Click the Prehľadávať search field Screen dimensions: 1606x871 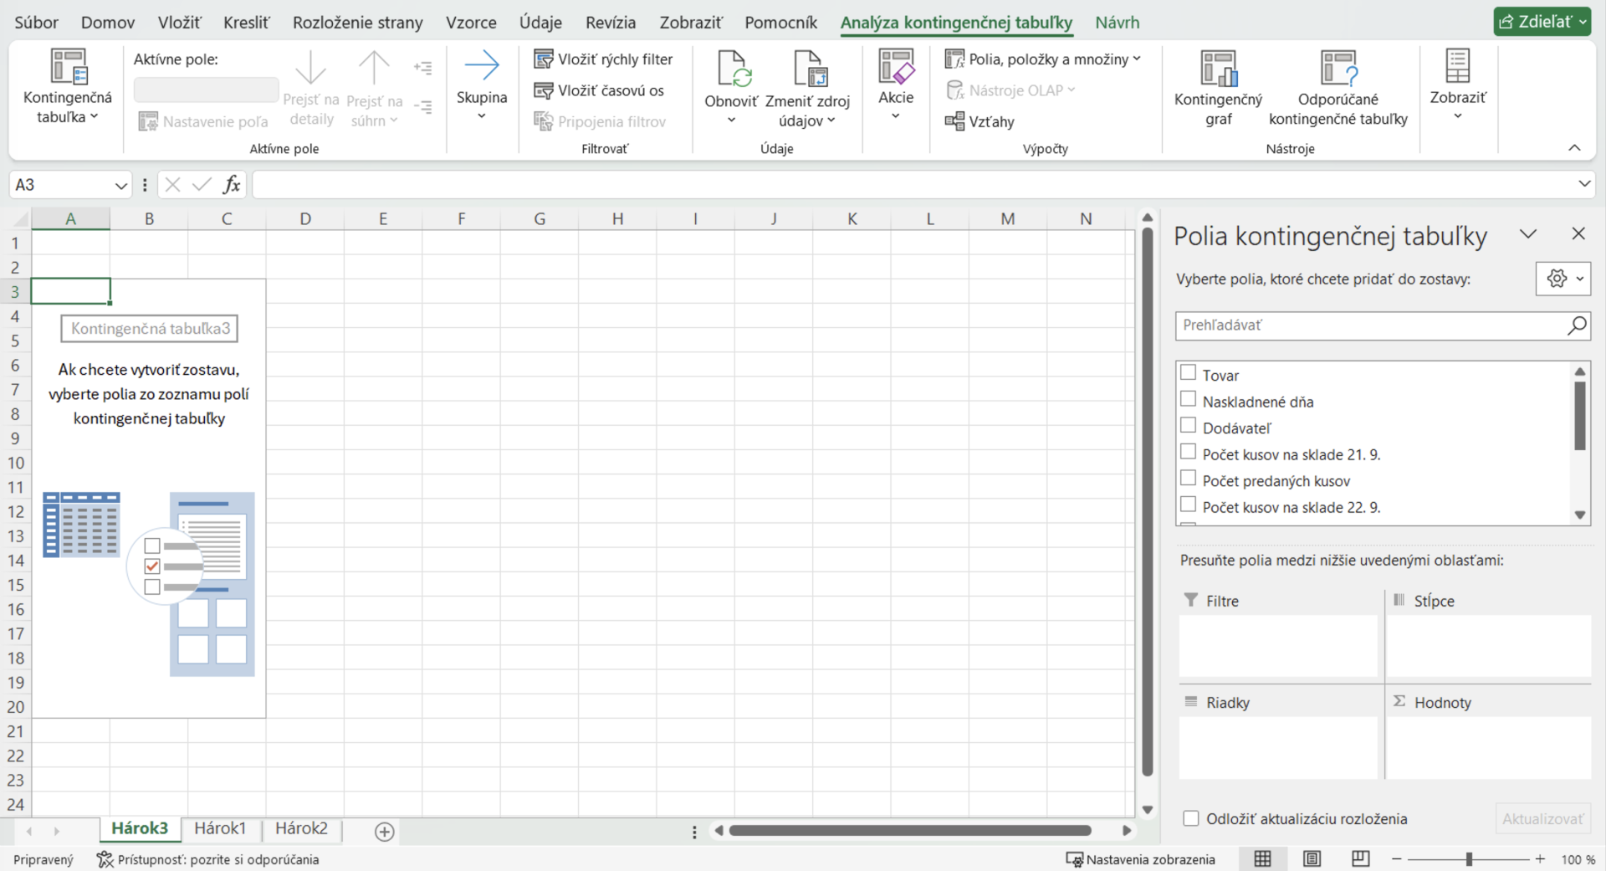click(x=1371, y=325)
